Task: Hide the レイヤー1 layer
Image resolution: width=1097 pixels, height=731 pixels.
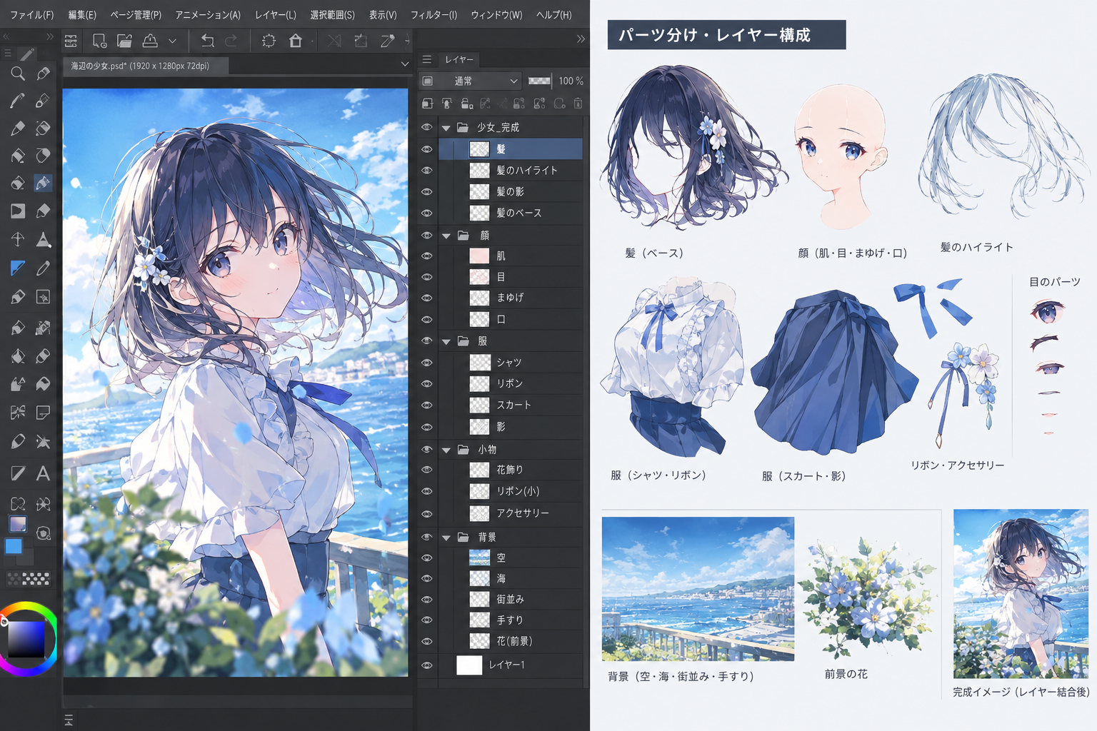Action: click(426, 665)
